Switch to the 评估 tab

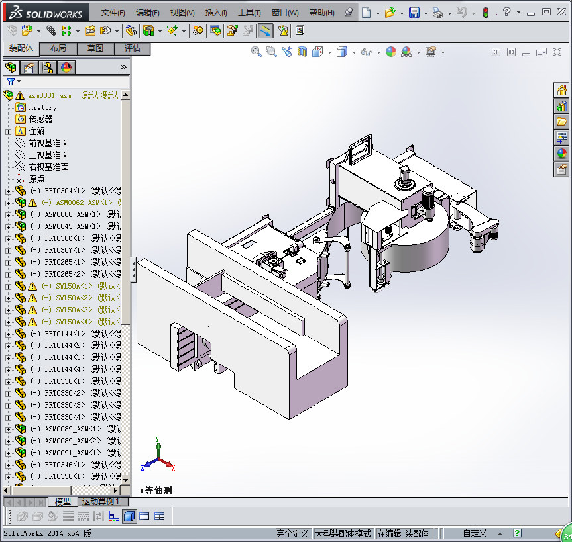(132, 48)
